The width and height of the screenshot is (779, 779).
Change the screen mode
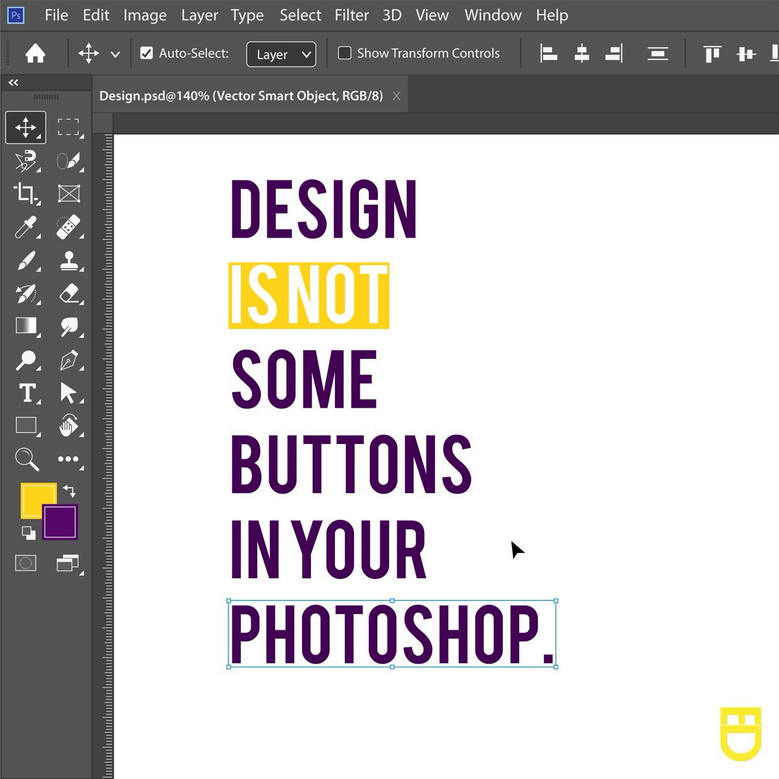pyautogui.click(x=68, y=563)
